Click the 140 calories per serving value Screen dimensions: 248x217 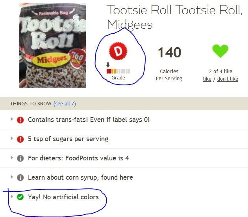(170, 52)
